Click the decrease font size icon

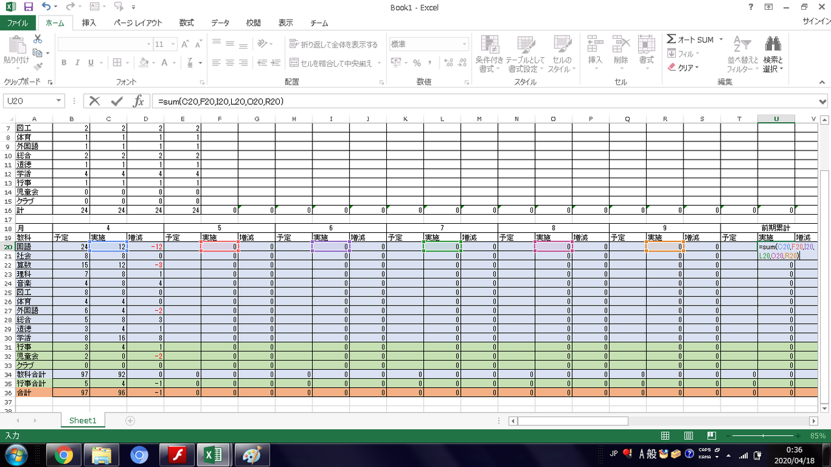[200, 45]
